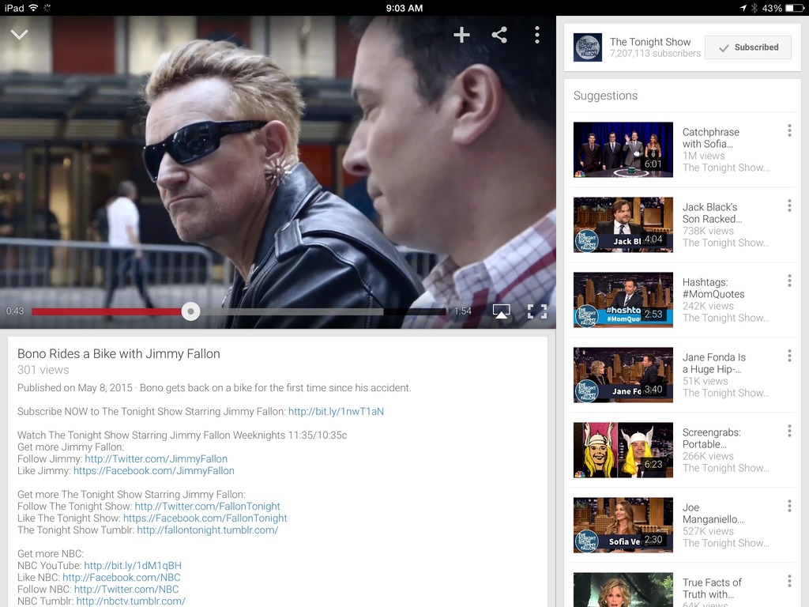Open the bit.ly/1nwT1aN subscribe link
809x607 pixels.
tap(336, 411)
